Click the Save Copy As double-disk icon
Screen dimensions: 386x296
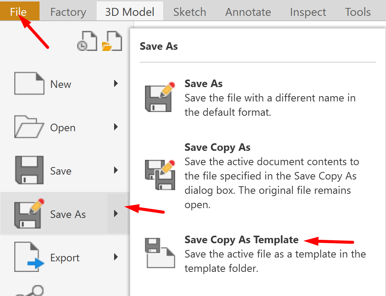click(160, 175)
